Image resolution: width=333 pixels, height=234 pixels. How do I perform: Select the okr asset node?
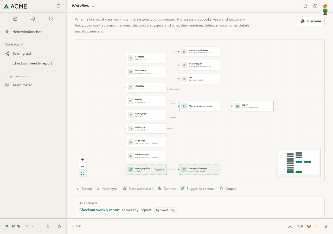point(200,79)
